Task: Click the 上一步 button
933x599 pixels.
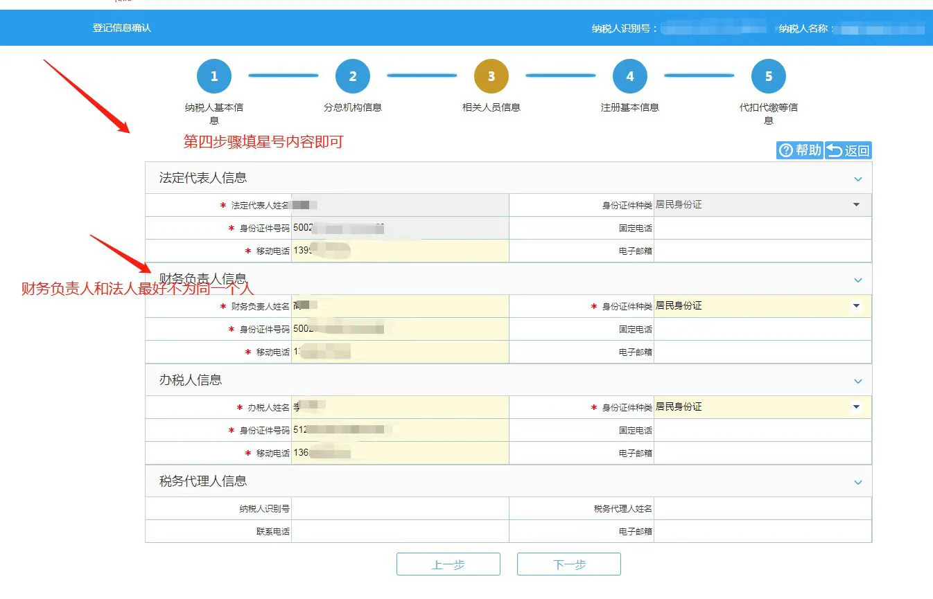Action: (448, 564)
